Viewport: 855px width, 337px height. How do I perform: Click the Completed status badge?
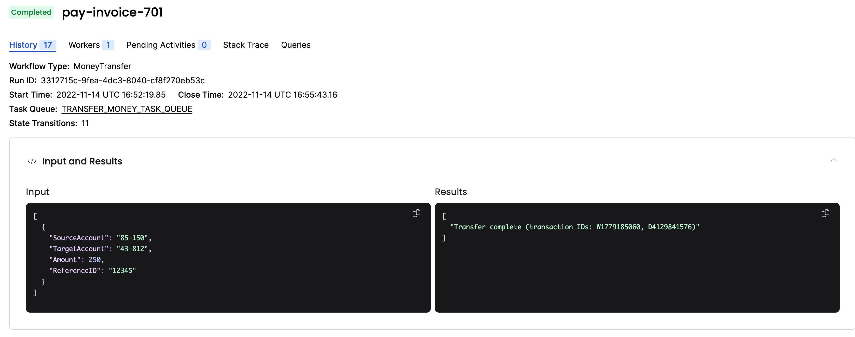31,12
